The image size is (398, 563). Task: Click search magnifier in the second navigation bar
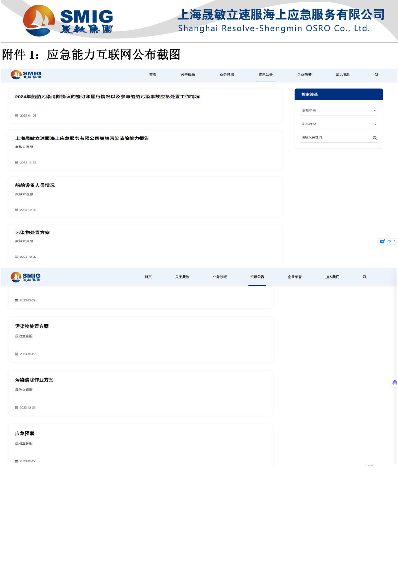coord(365,277)
